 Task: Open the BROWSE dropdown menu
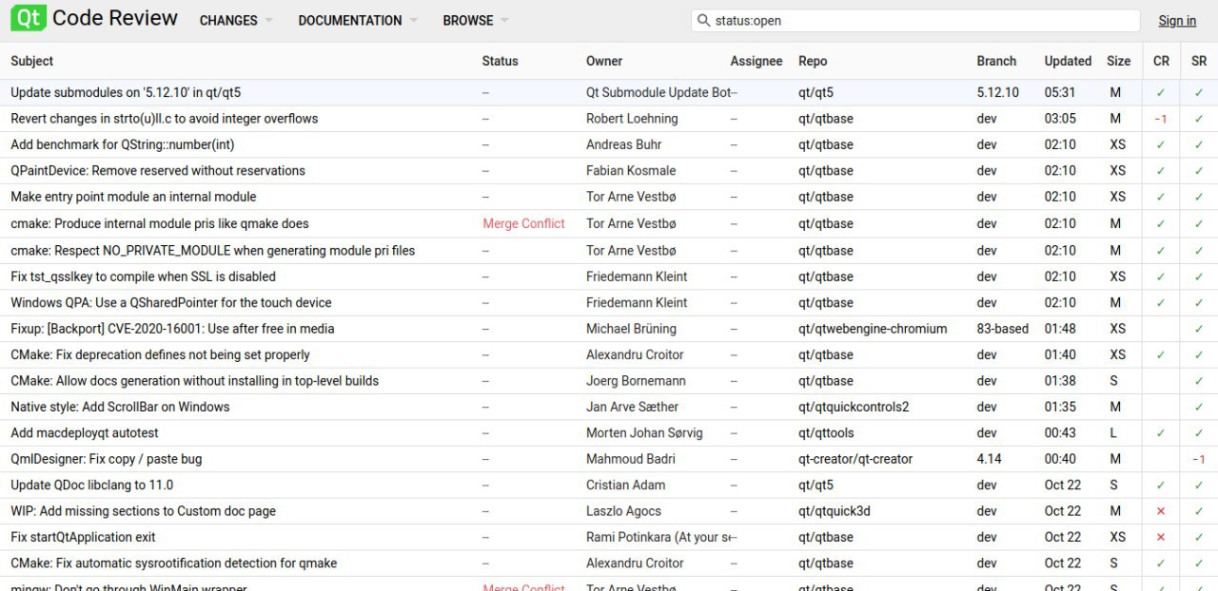476,20
